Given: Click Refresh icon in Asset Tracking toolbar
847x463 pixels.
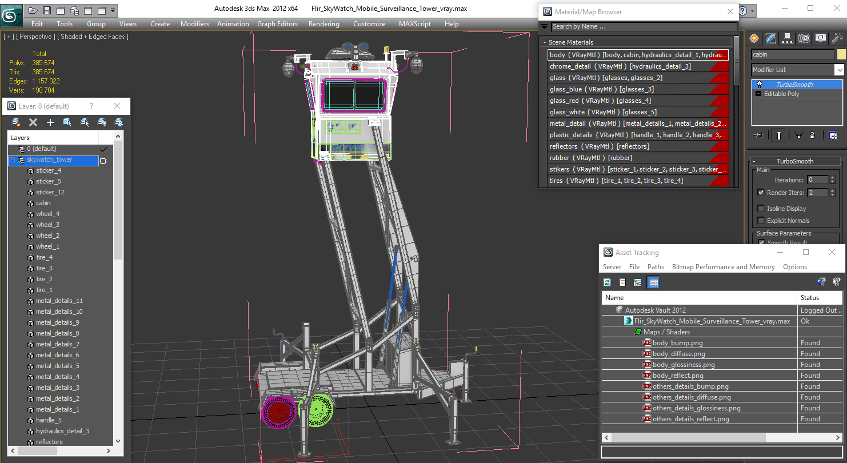Looking at the screenshot, I should tap(607, 282).
